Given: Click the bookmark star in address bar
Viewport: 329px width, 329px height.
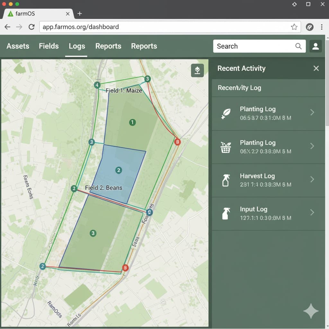Looking at the screenshot, I should point(294,27).
